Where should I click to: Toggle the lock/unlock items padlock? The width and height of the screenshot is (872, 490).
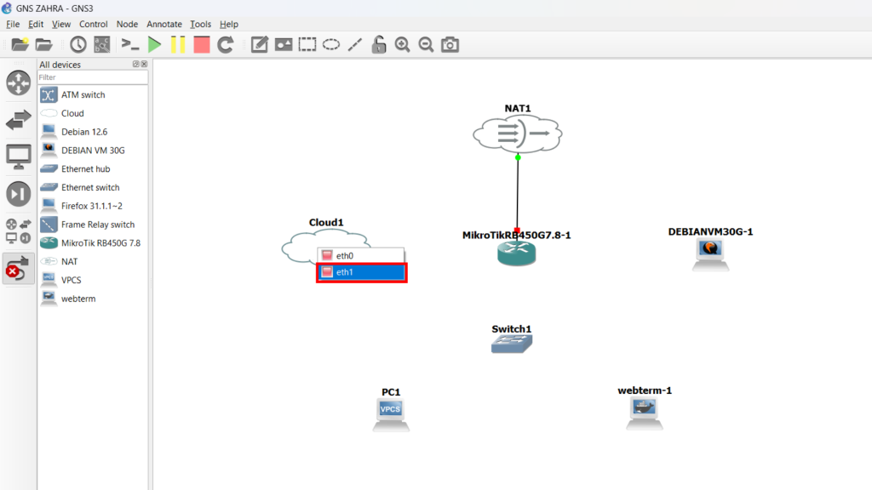tap(379, 45)
